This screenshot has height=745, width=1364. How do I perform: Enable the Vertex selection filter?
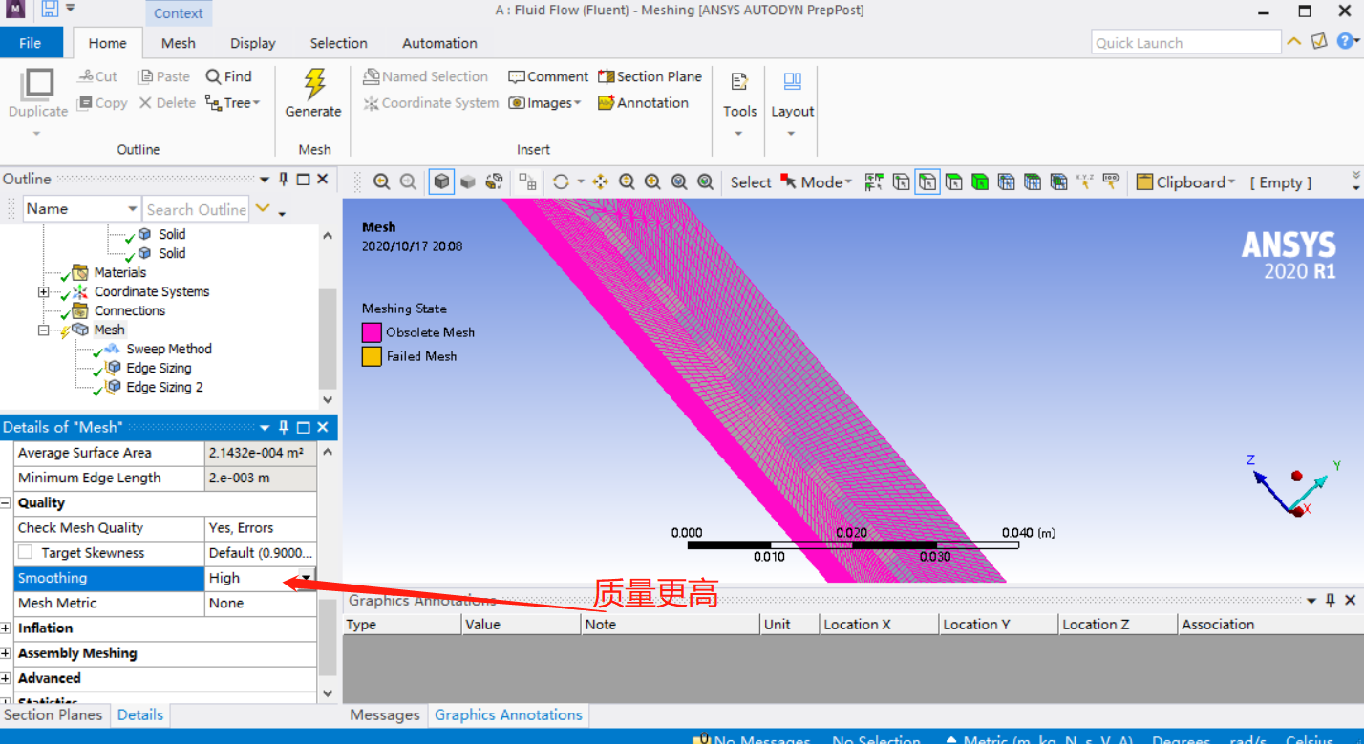point(901,182)
